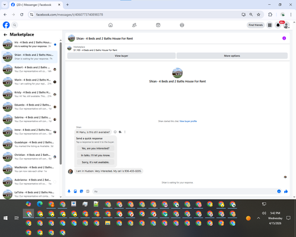Viewport: 296px width, 237px height.
Task: Open the Groups icon in top navigation
Action: coord(182,25)
